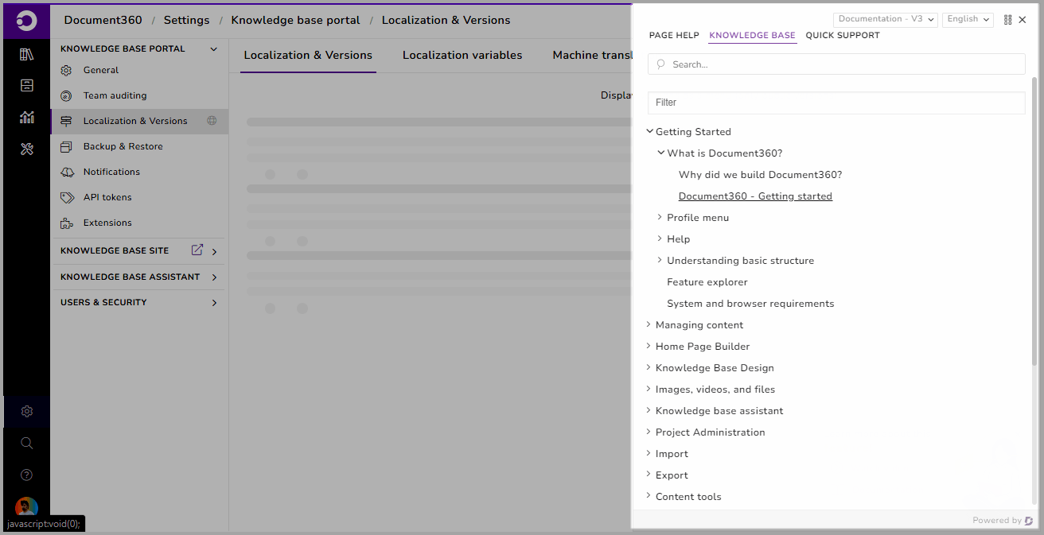Click the magnifier icon in Search box
The height and width of the screenshot is (535, 1044).
click(661, 64)
